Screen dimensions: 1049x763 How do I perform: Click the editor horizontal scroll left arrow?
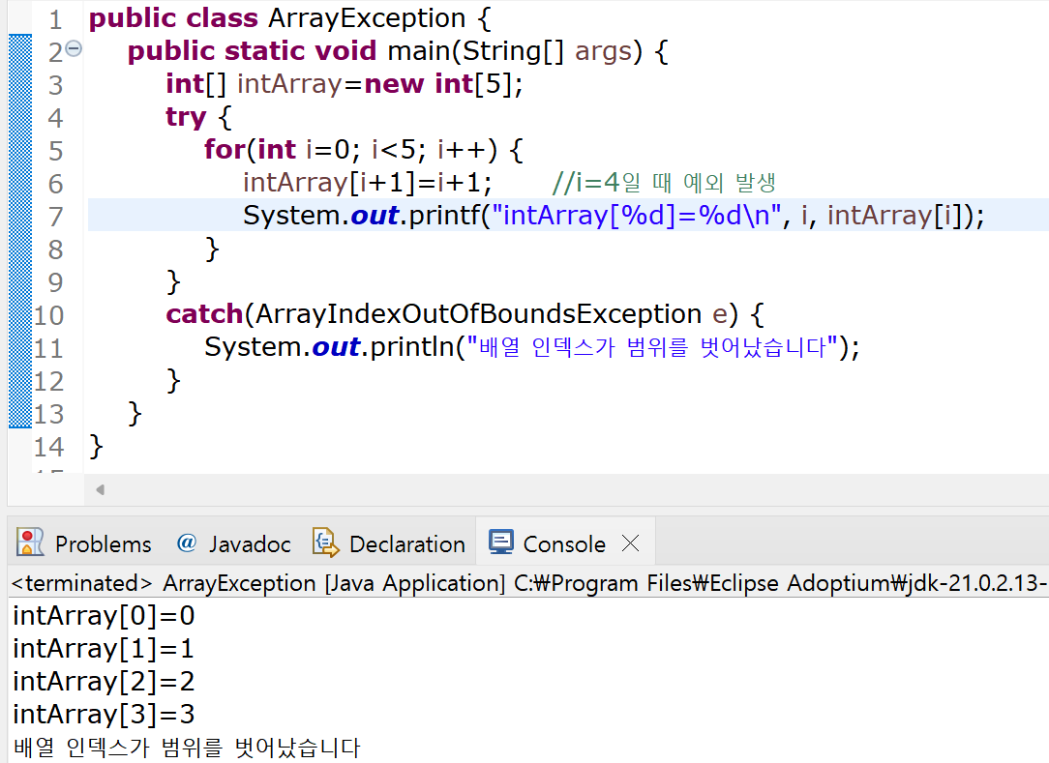100,489
